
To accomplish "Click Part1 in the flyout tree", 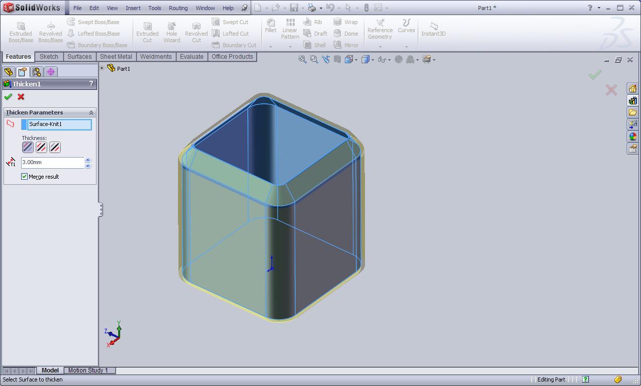I will click(x=123, y=69).
